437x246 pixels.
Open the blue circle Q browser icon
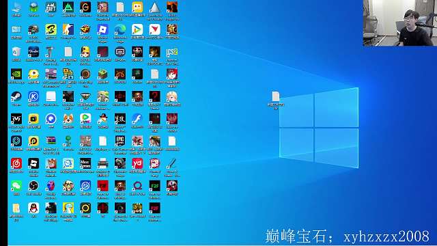click(51, 119)
